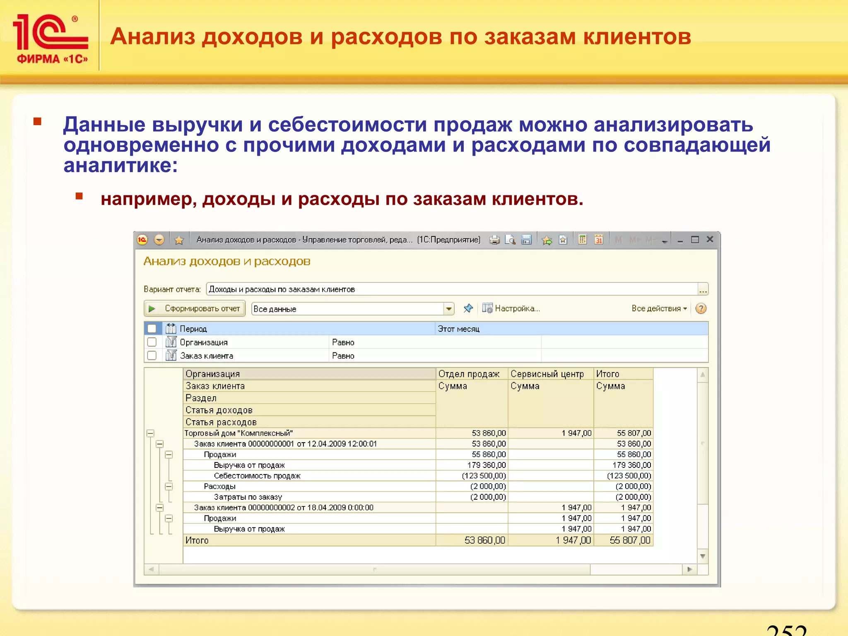The height and width of the screenshot is (636, 848).
Task: Open print preview icon
Action: (x=510, y=240)
